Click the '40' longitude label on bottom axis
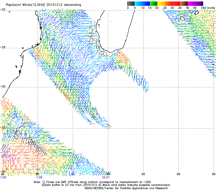216x190 pixels. pos(73,174)
